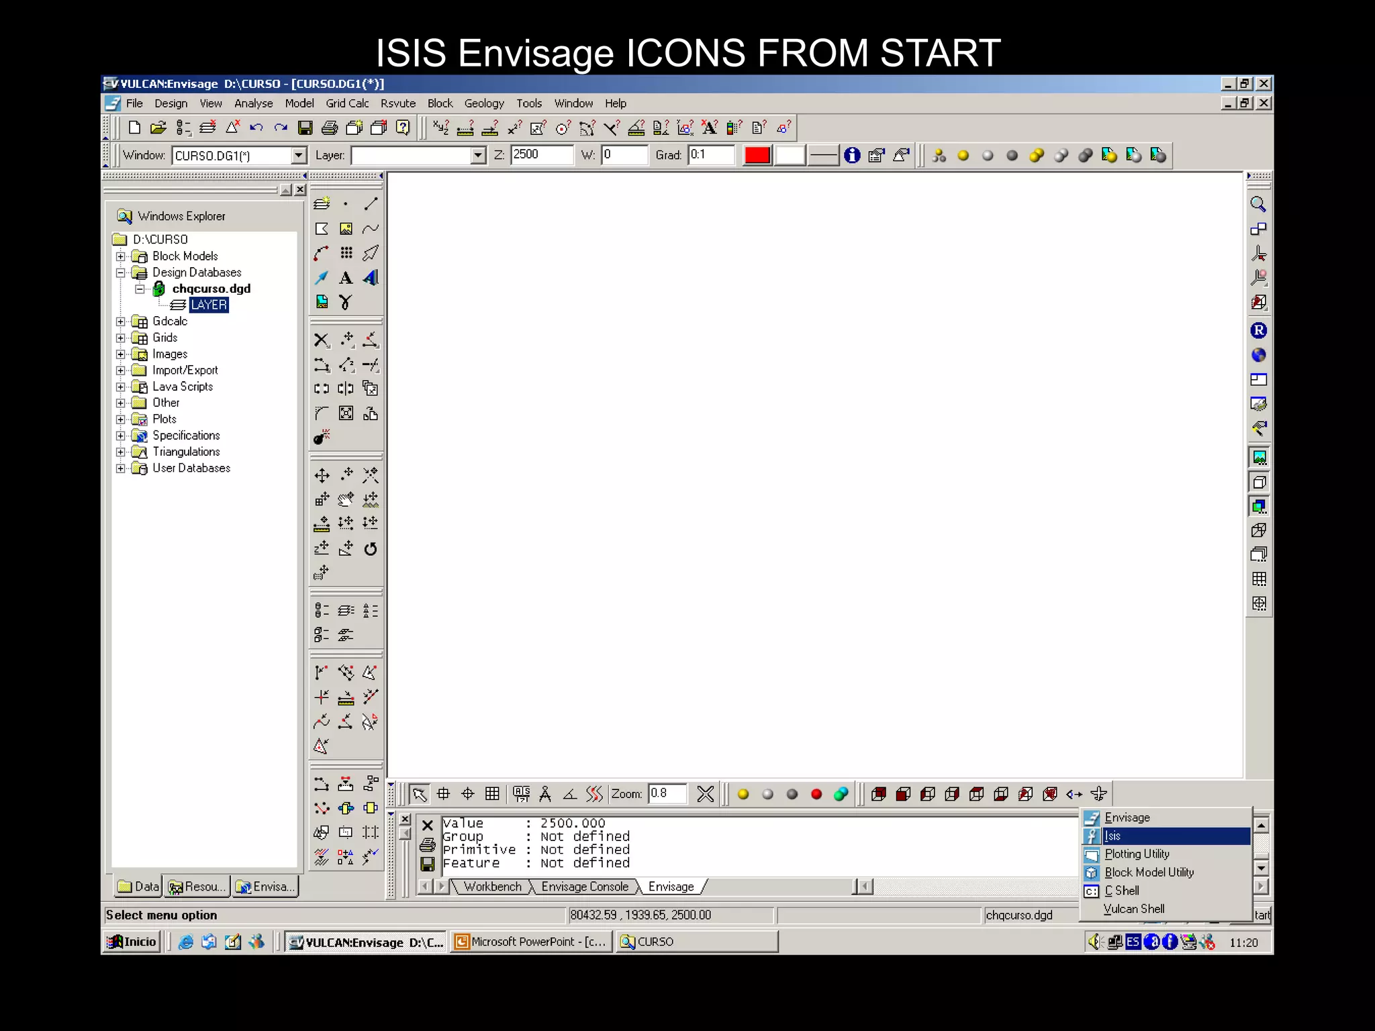Screen dimensions: 1375x1031
Task: Open the Layer dropdown list
Action: (x=477, y=156)
